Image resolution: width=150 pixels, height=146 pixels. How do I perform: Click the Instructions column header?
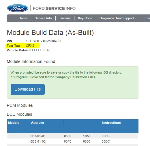pyautogui.click(x=111, y=123)
